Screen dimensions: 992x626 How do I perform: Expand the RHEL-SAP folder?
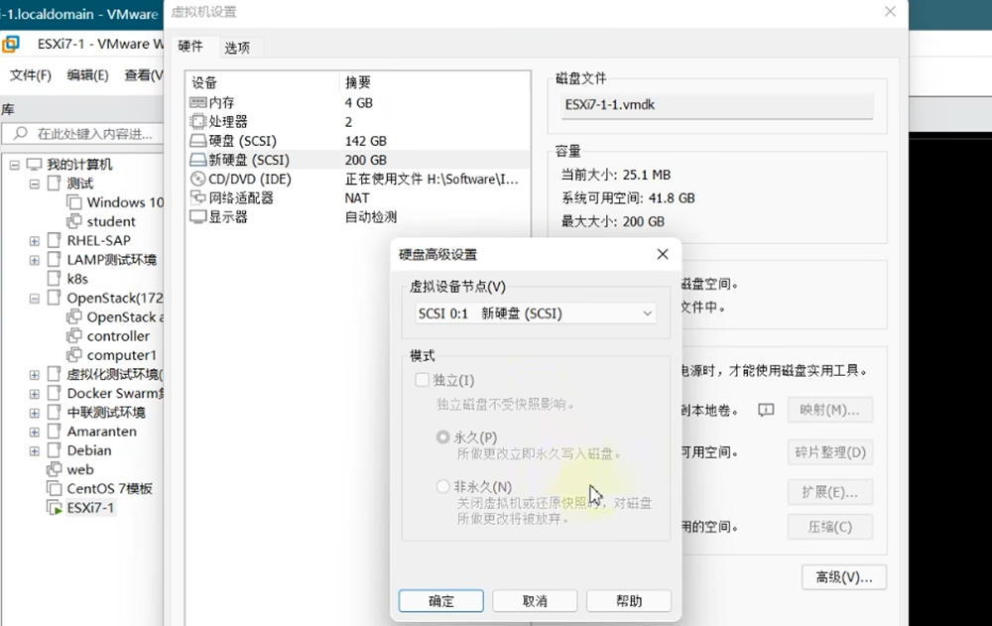(x=35, y=241)
